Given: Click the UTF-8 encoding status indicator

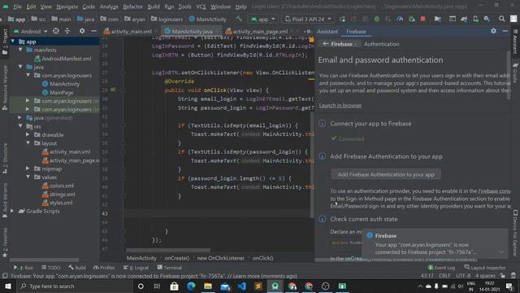Looking at the screenshot, I should coord(462,276).
